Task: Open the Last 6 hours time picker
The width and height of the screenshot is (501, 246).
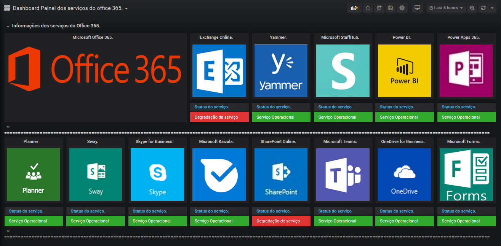Action: pos(446,8)
